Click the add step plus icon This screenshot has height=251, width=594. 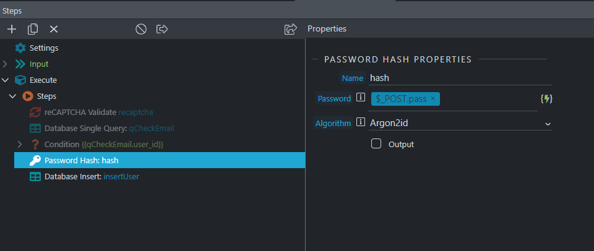pyautogui.click(x=12, y=29)
